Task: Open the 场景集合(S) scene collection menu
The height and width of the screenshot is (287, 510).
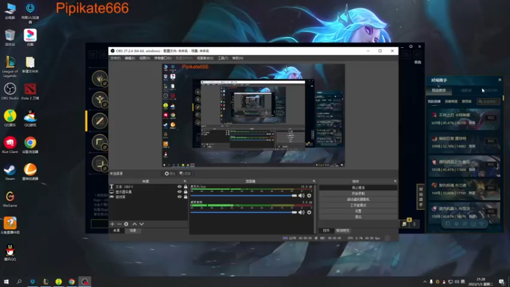Action: coord(205,58)
